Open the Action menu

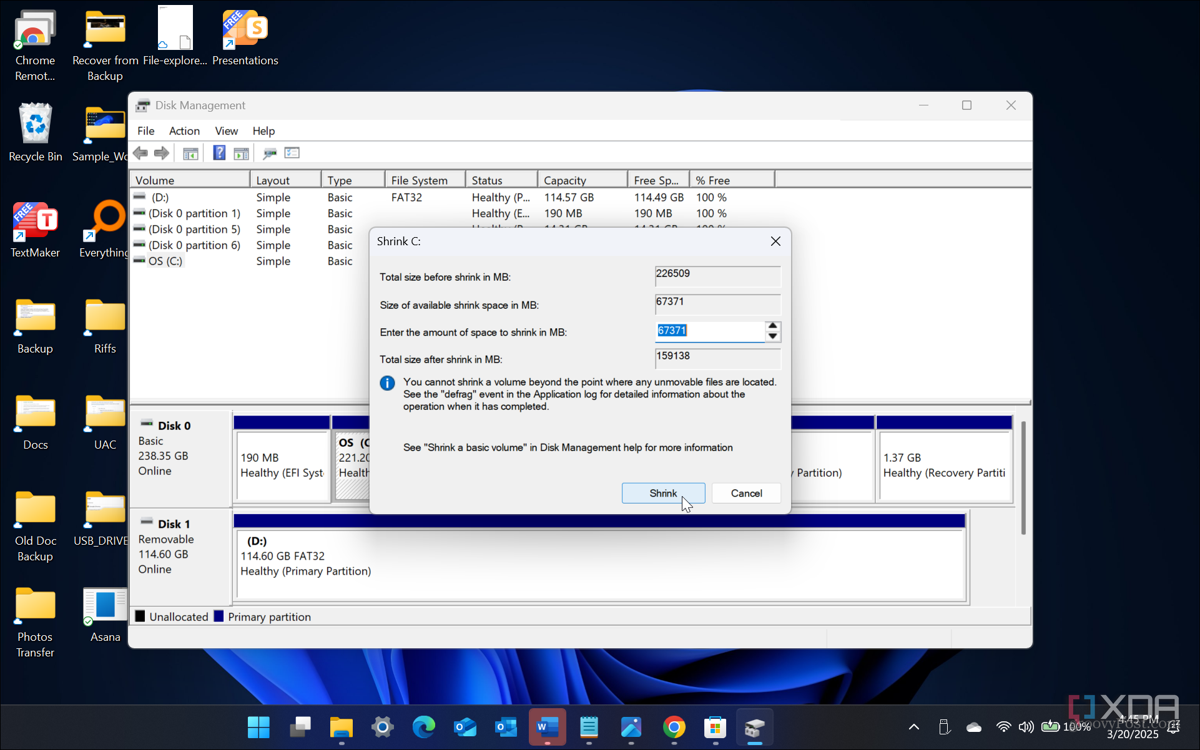(x=184, y=131)
